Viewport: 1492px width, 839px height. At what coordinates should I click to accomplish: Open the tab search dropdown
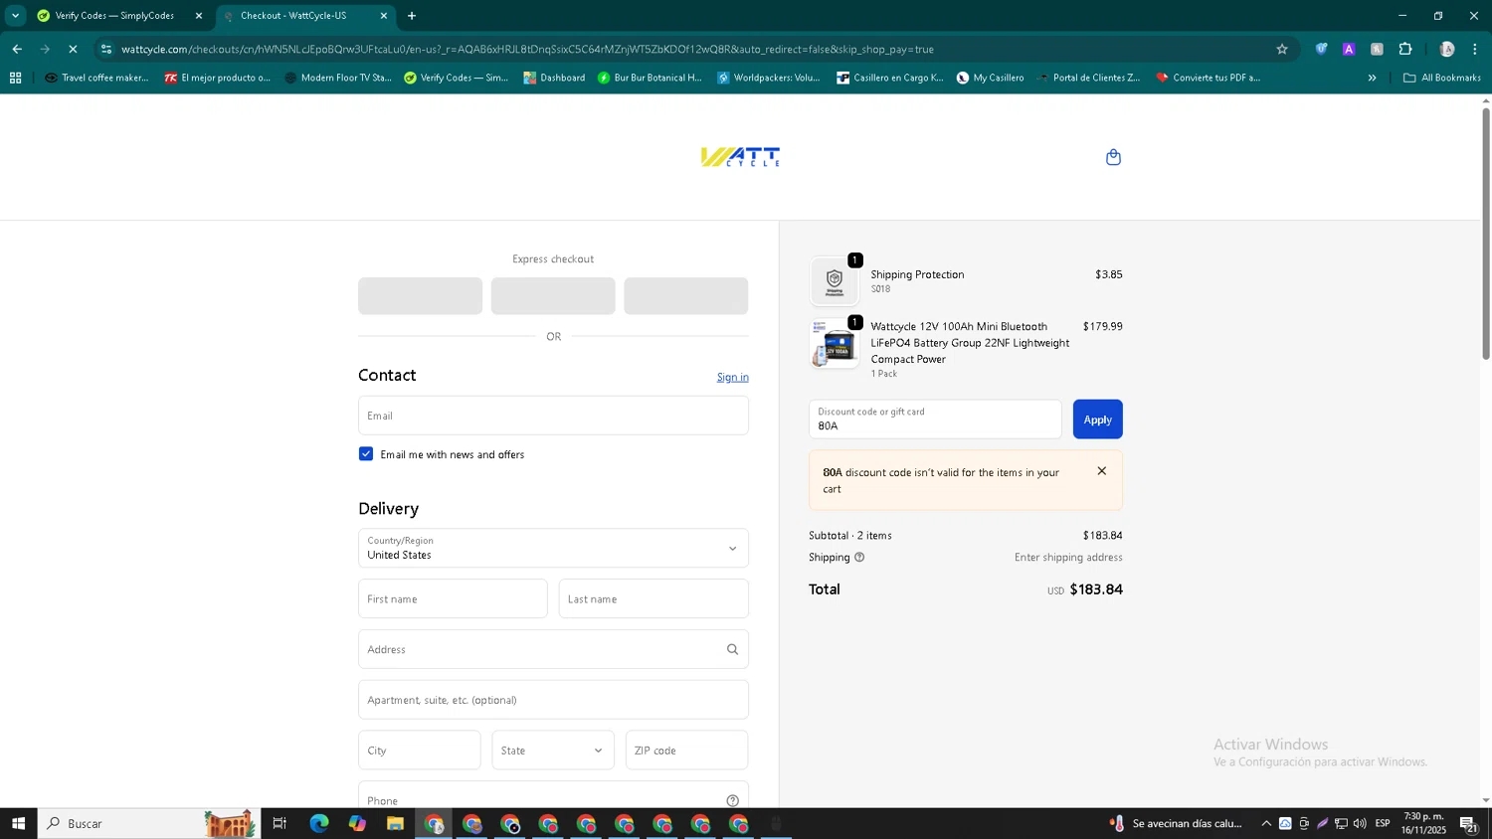click(x=15, y=16)
